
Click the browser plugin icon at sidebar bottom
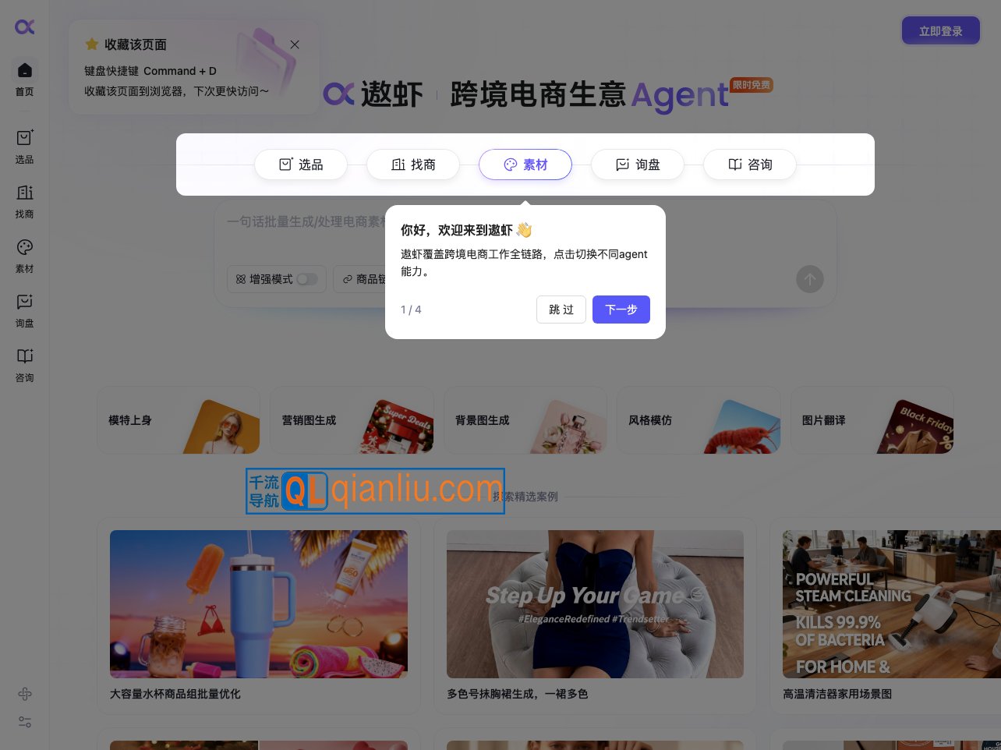pyautogui.click(x=24, y=694)
